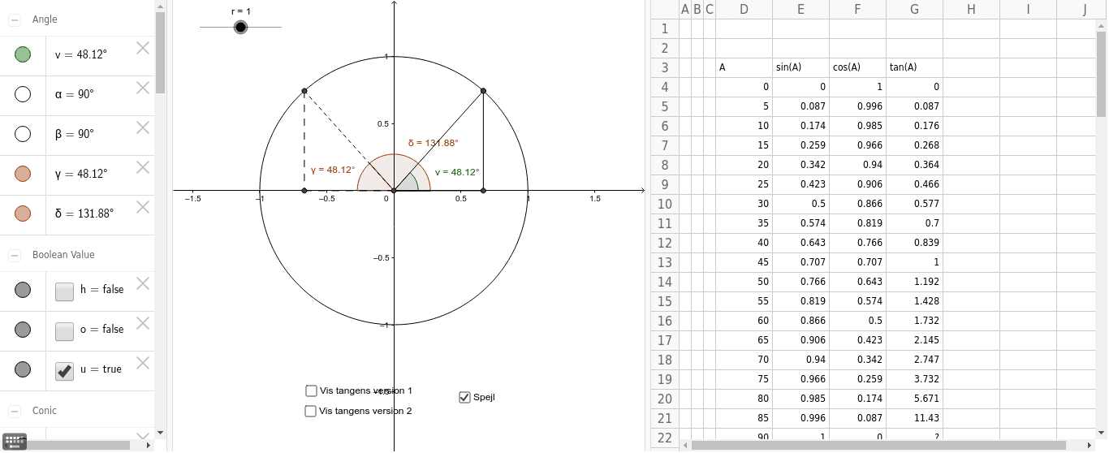Enable Vis tangens version 1 checkbox
Viewport: 1109px width, 453px height.
point(311,390)
